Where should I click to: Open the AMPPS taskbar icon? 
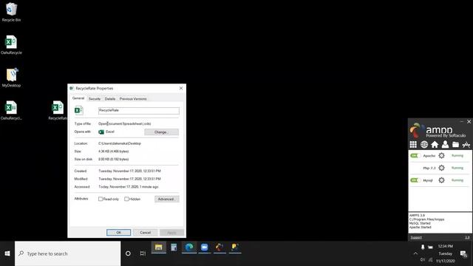220,248
